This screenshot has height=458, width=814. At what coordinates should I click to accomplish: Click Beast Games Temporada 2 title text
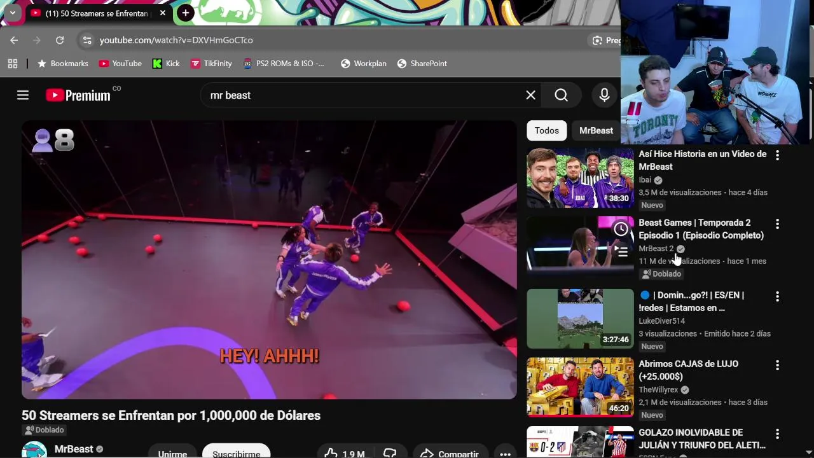[x=701, y=229]
